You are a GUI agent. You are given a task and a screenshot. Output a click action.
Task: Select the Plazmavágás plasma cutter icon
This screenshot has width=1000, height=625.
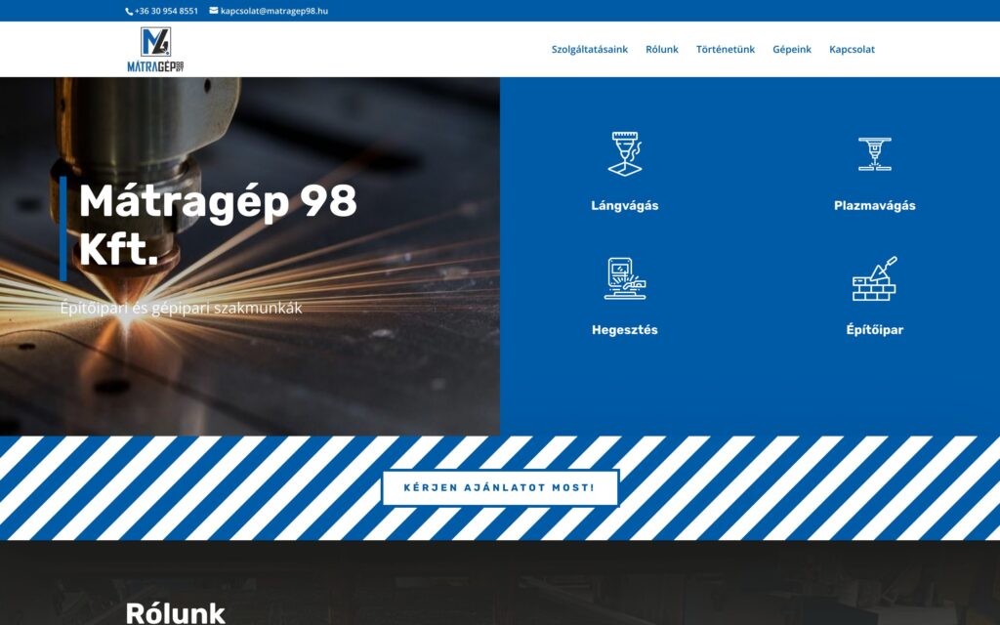tap(874, 154)
